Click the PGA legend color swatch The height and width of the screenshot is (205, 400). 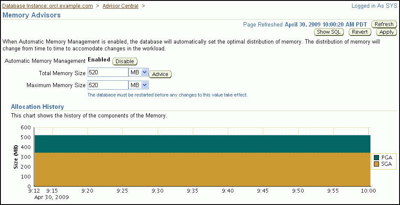coord(376,158)
